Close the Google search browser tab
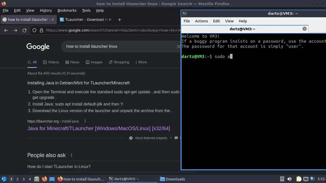Screen dimensions: 326x183 pos(52,20)
